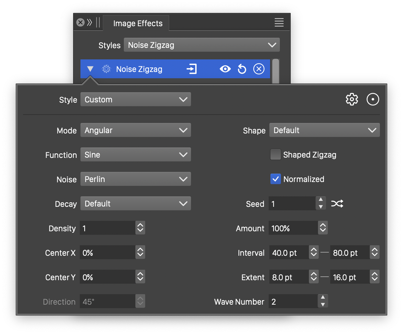Collapse panel with double chevron icon
403x334 pixels.
(x=90, y=23)
